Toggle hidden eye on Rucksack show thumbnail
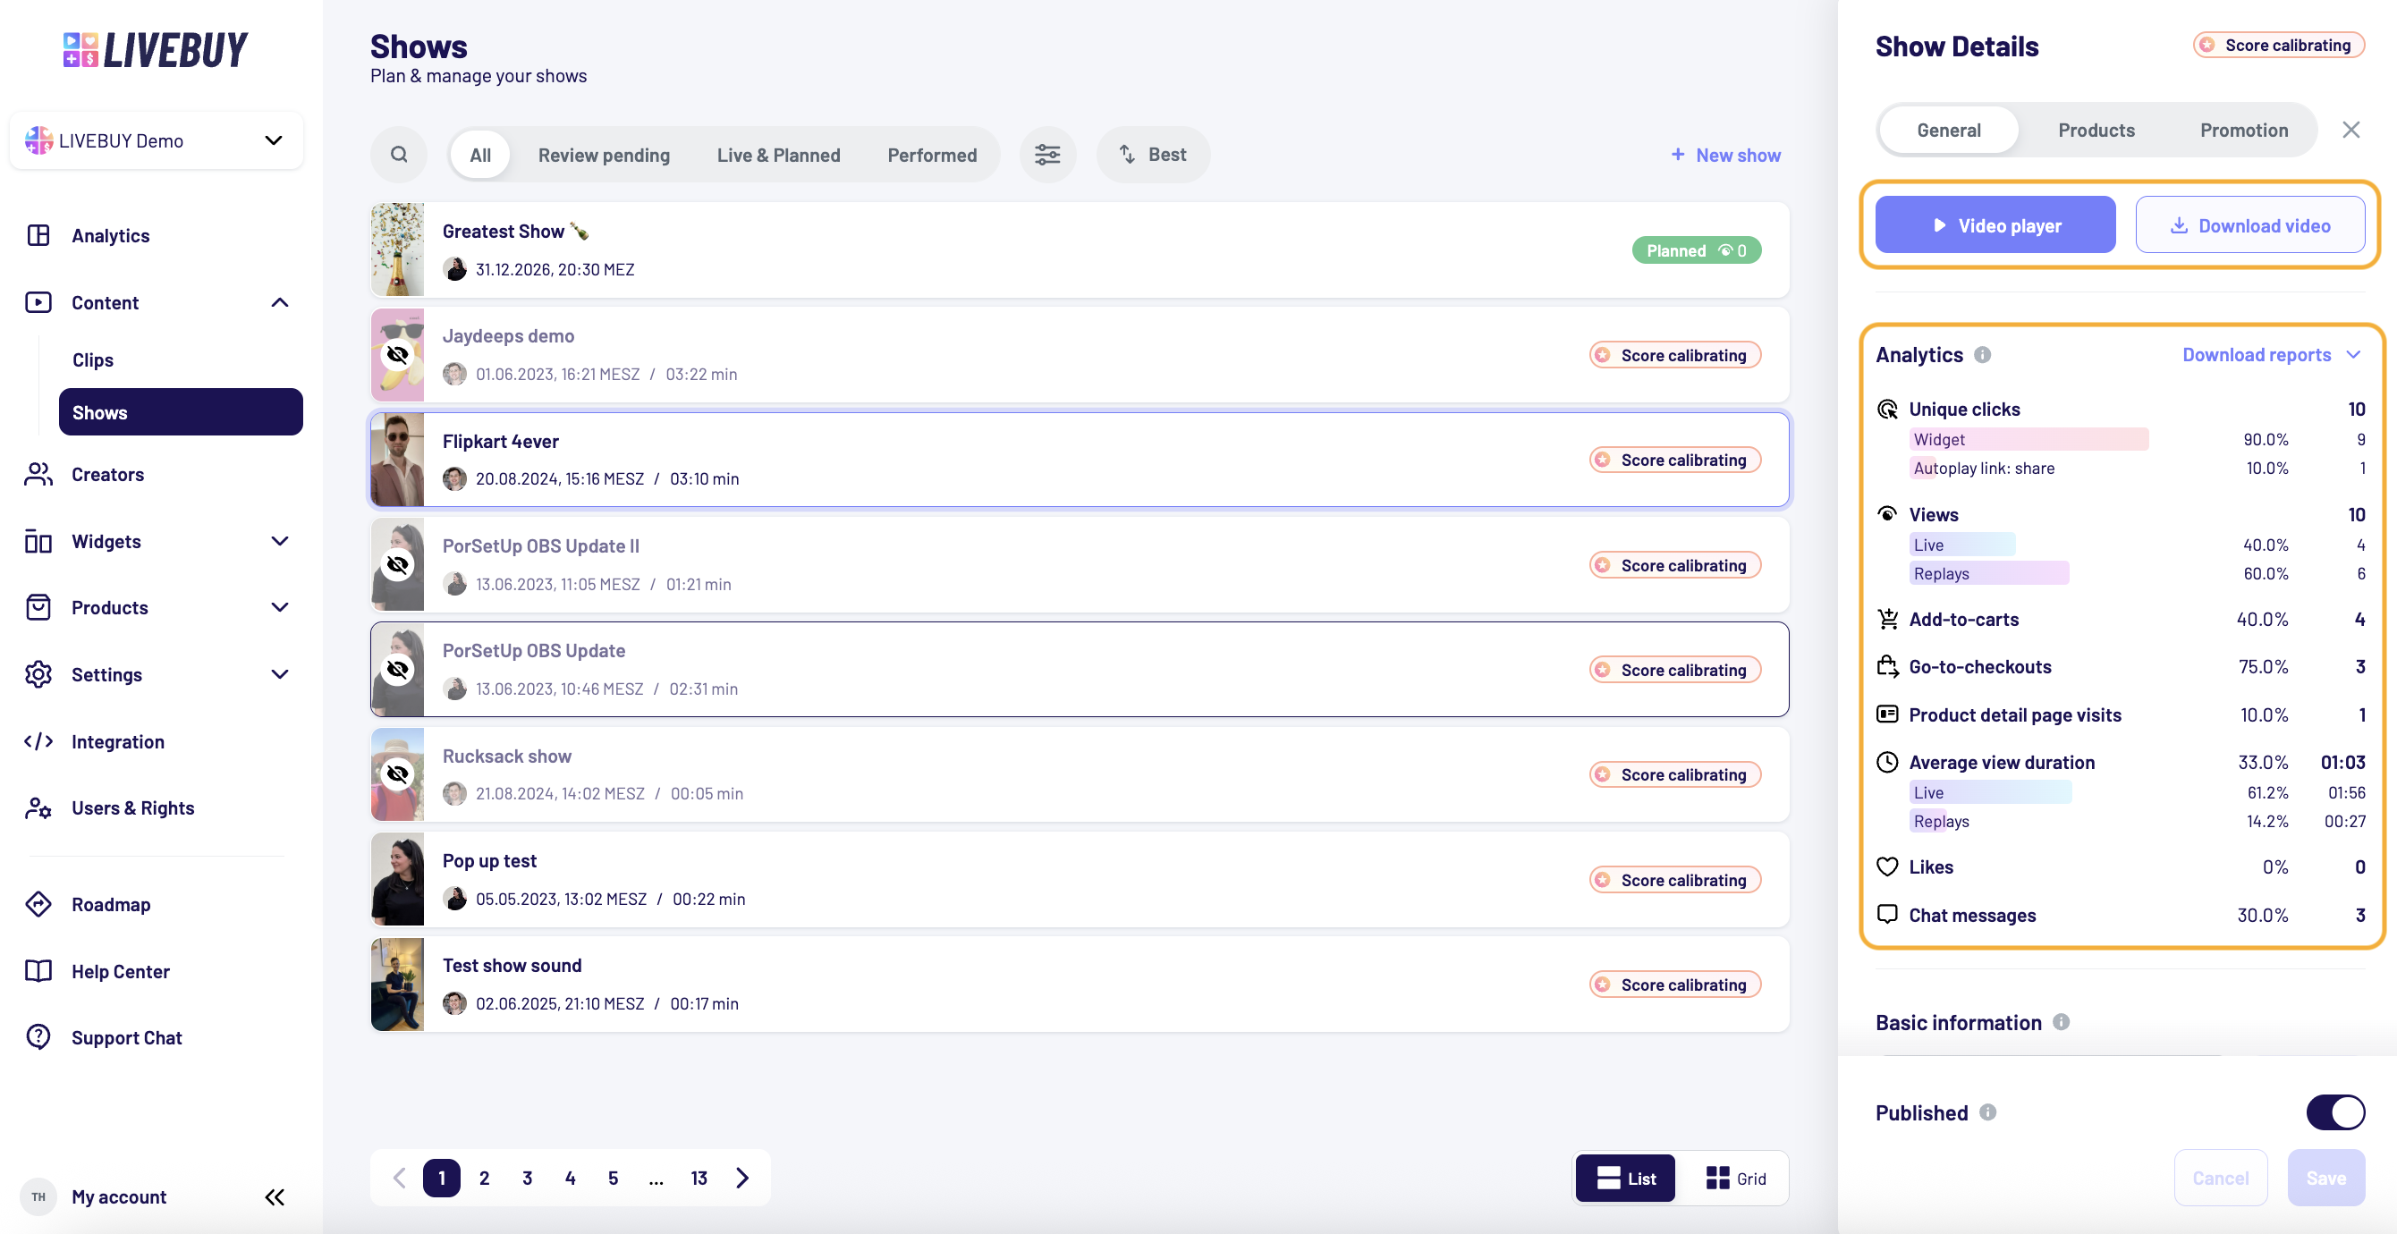Viewport: 2397px width, 1234px height. pos(397,774)
